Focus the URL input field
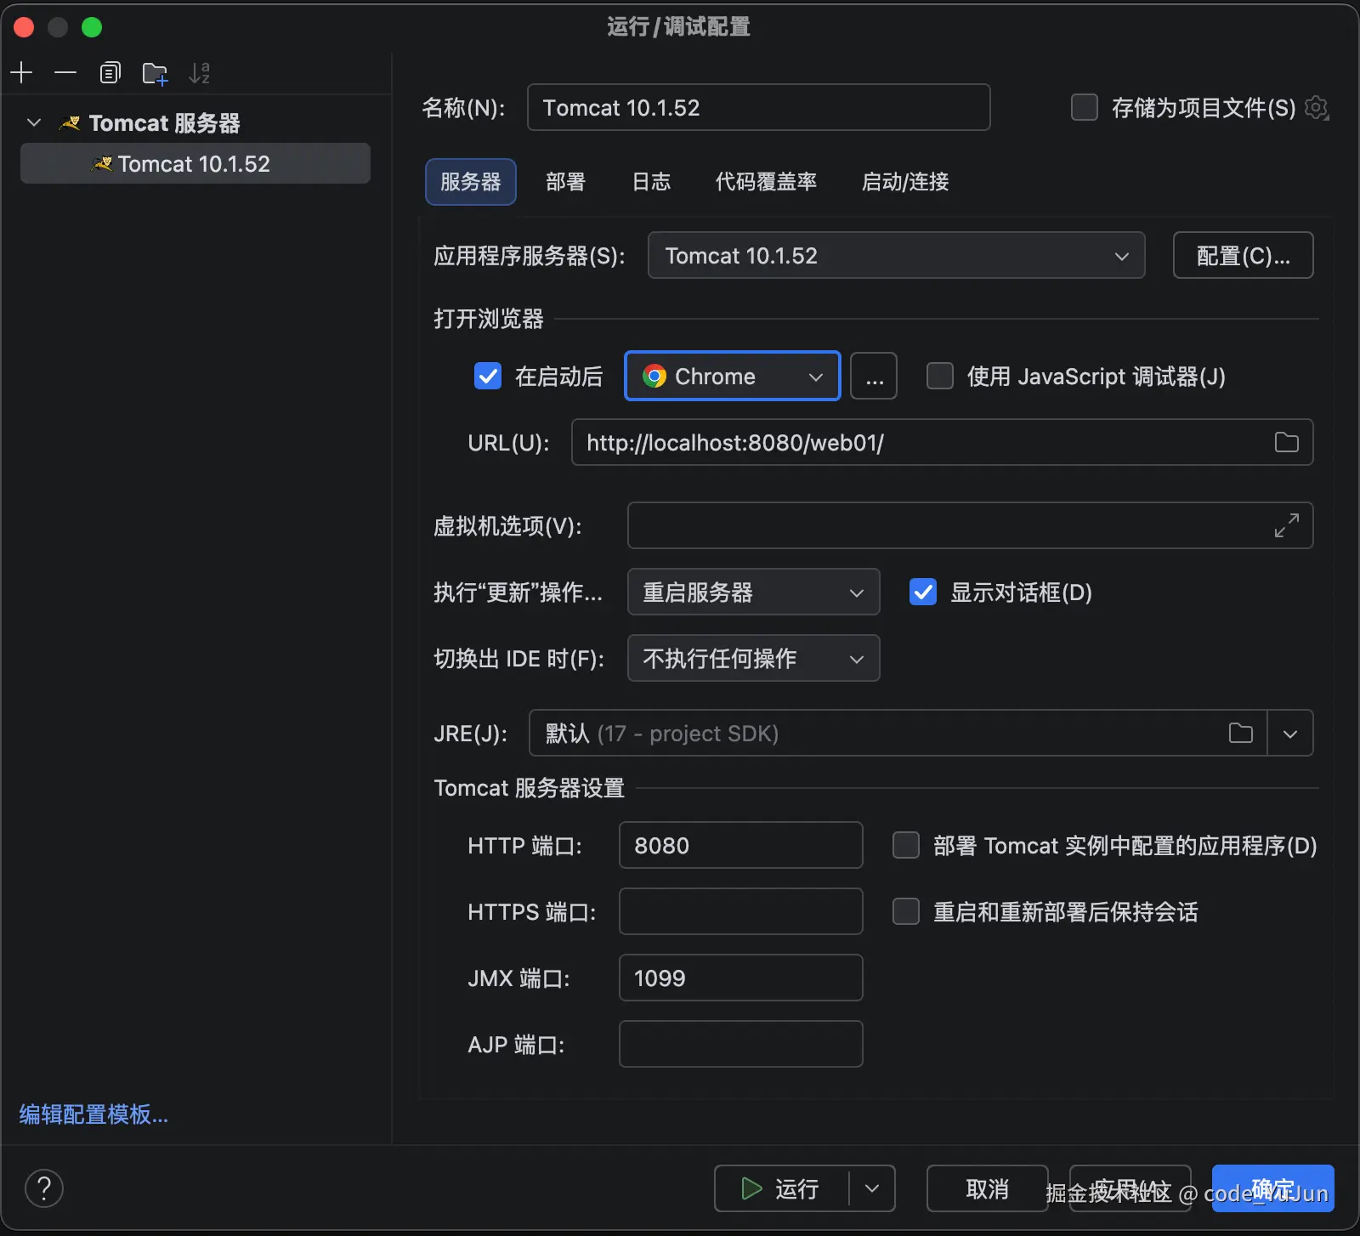 [943, 442]
